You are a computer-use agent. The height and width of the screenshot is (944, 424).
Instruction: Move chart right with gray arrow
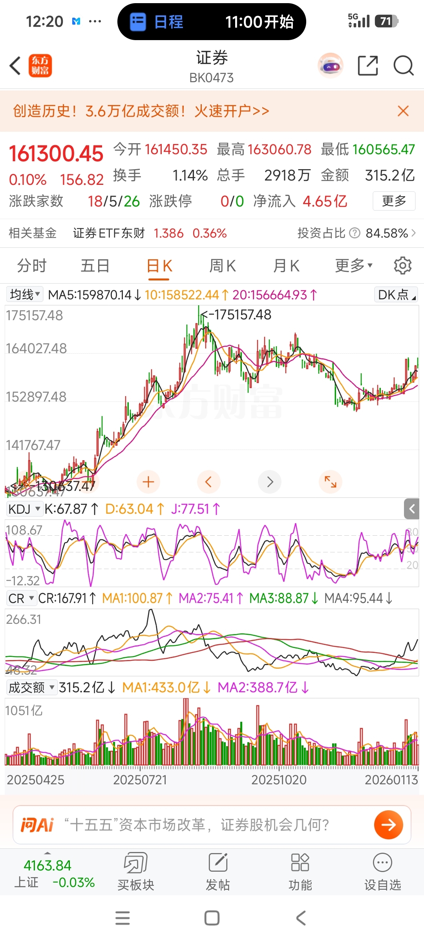click(x=270, y=482)
